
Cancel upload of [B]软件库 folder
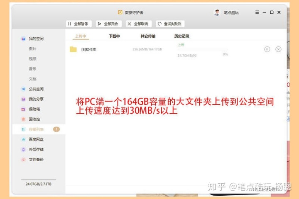(278, 49)
